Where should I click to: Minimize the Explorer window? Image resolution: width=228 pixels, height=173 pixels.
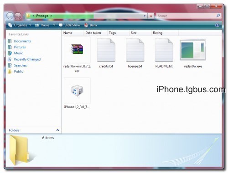point(200,6)
